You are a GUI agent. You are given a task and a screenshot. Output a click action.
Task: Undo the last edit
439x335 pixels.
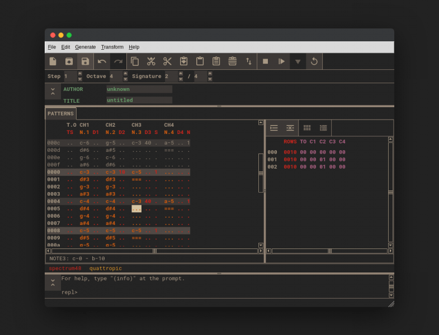pyautogui.click(x=102, y=61)
